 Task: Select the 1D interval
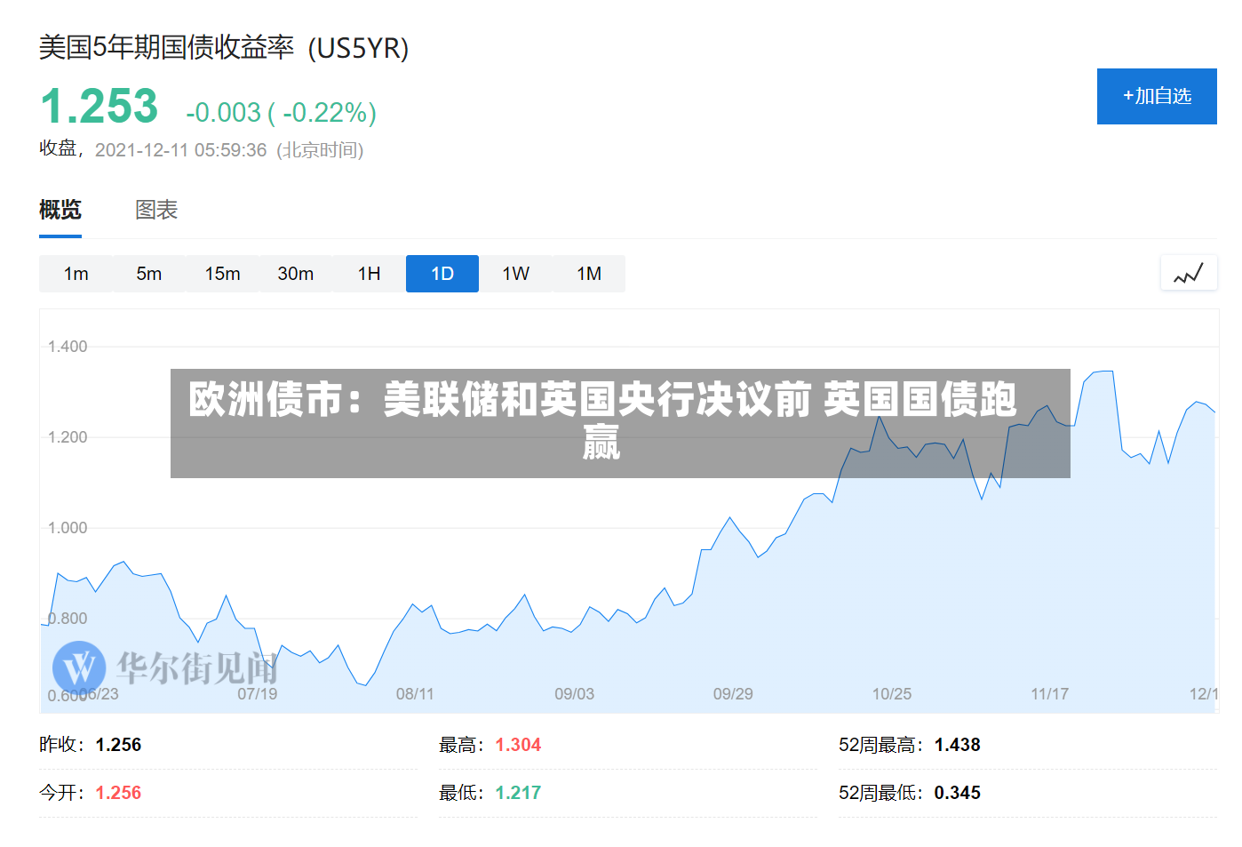[x=442, y=274]
